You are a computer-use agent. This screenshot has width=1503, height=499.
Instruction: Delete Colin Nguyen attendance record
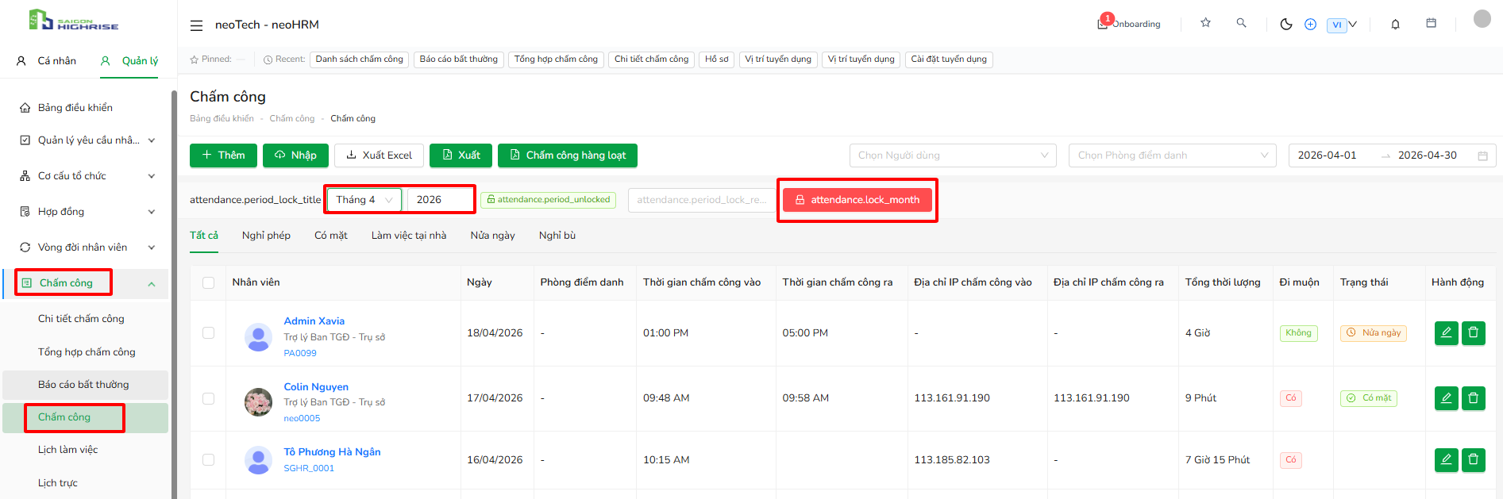(1473, 398)
